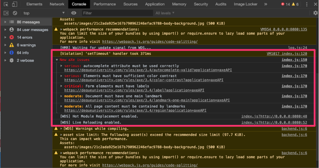
Task: Click the yellow warning count badge
Action: [x=295, y=4]
